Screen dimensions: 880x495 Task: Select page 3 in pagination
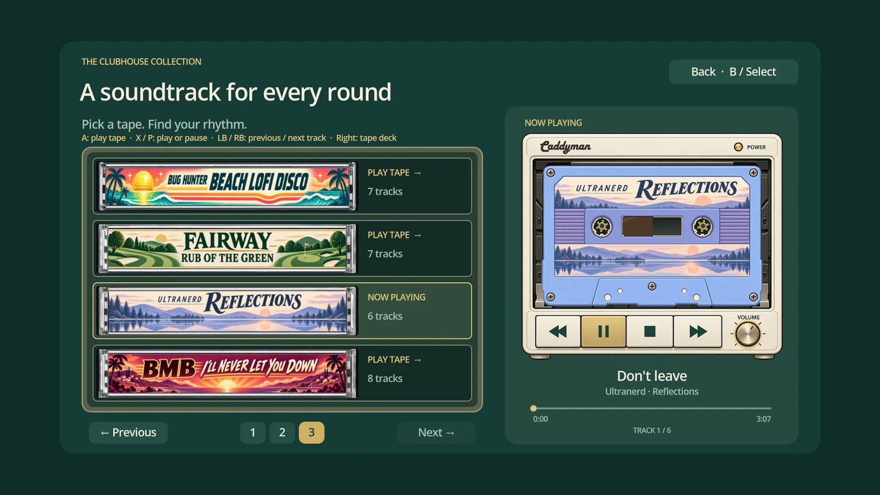tap(311, 432)
